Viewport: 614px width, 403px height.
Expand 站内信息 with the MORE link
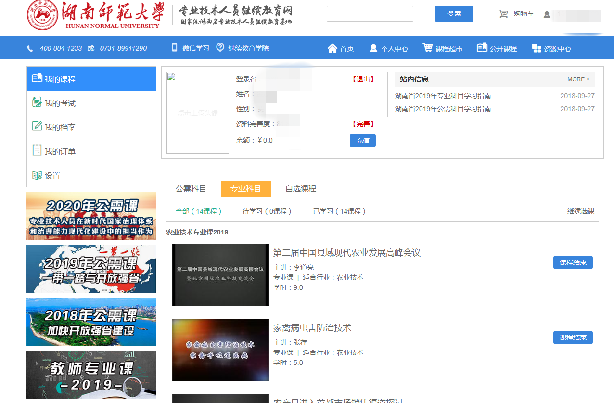coord(578,79)
